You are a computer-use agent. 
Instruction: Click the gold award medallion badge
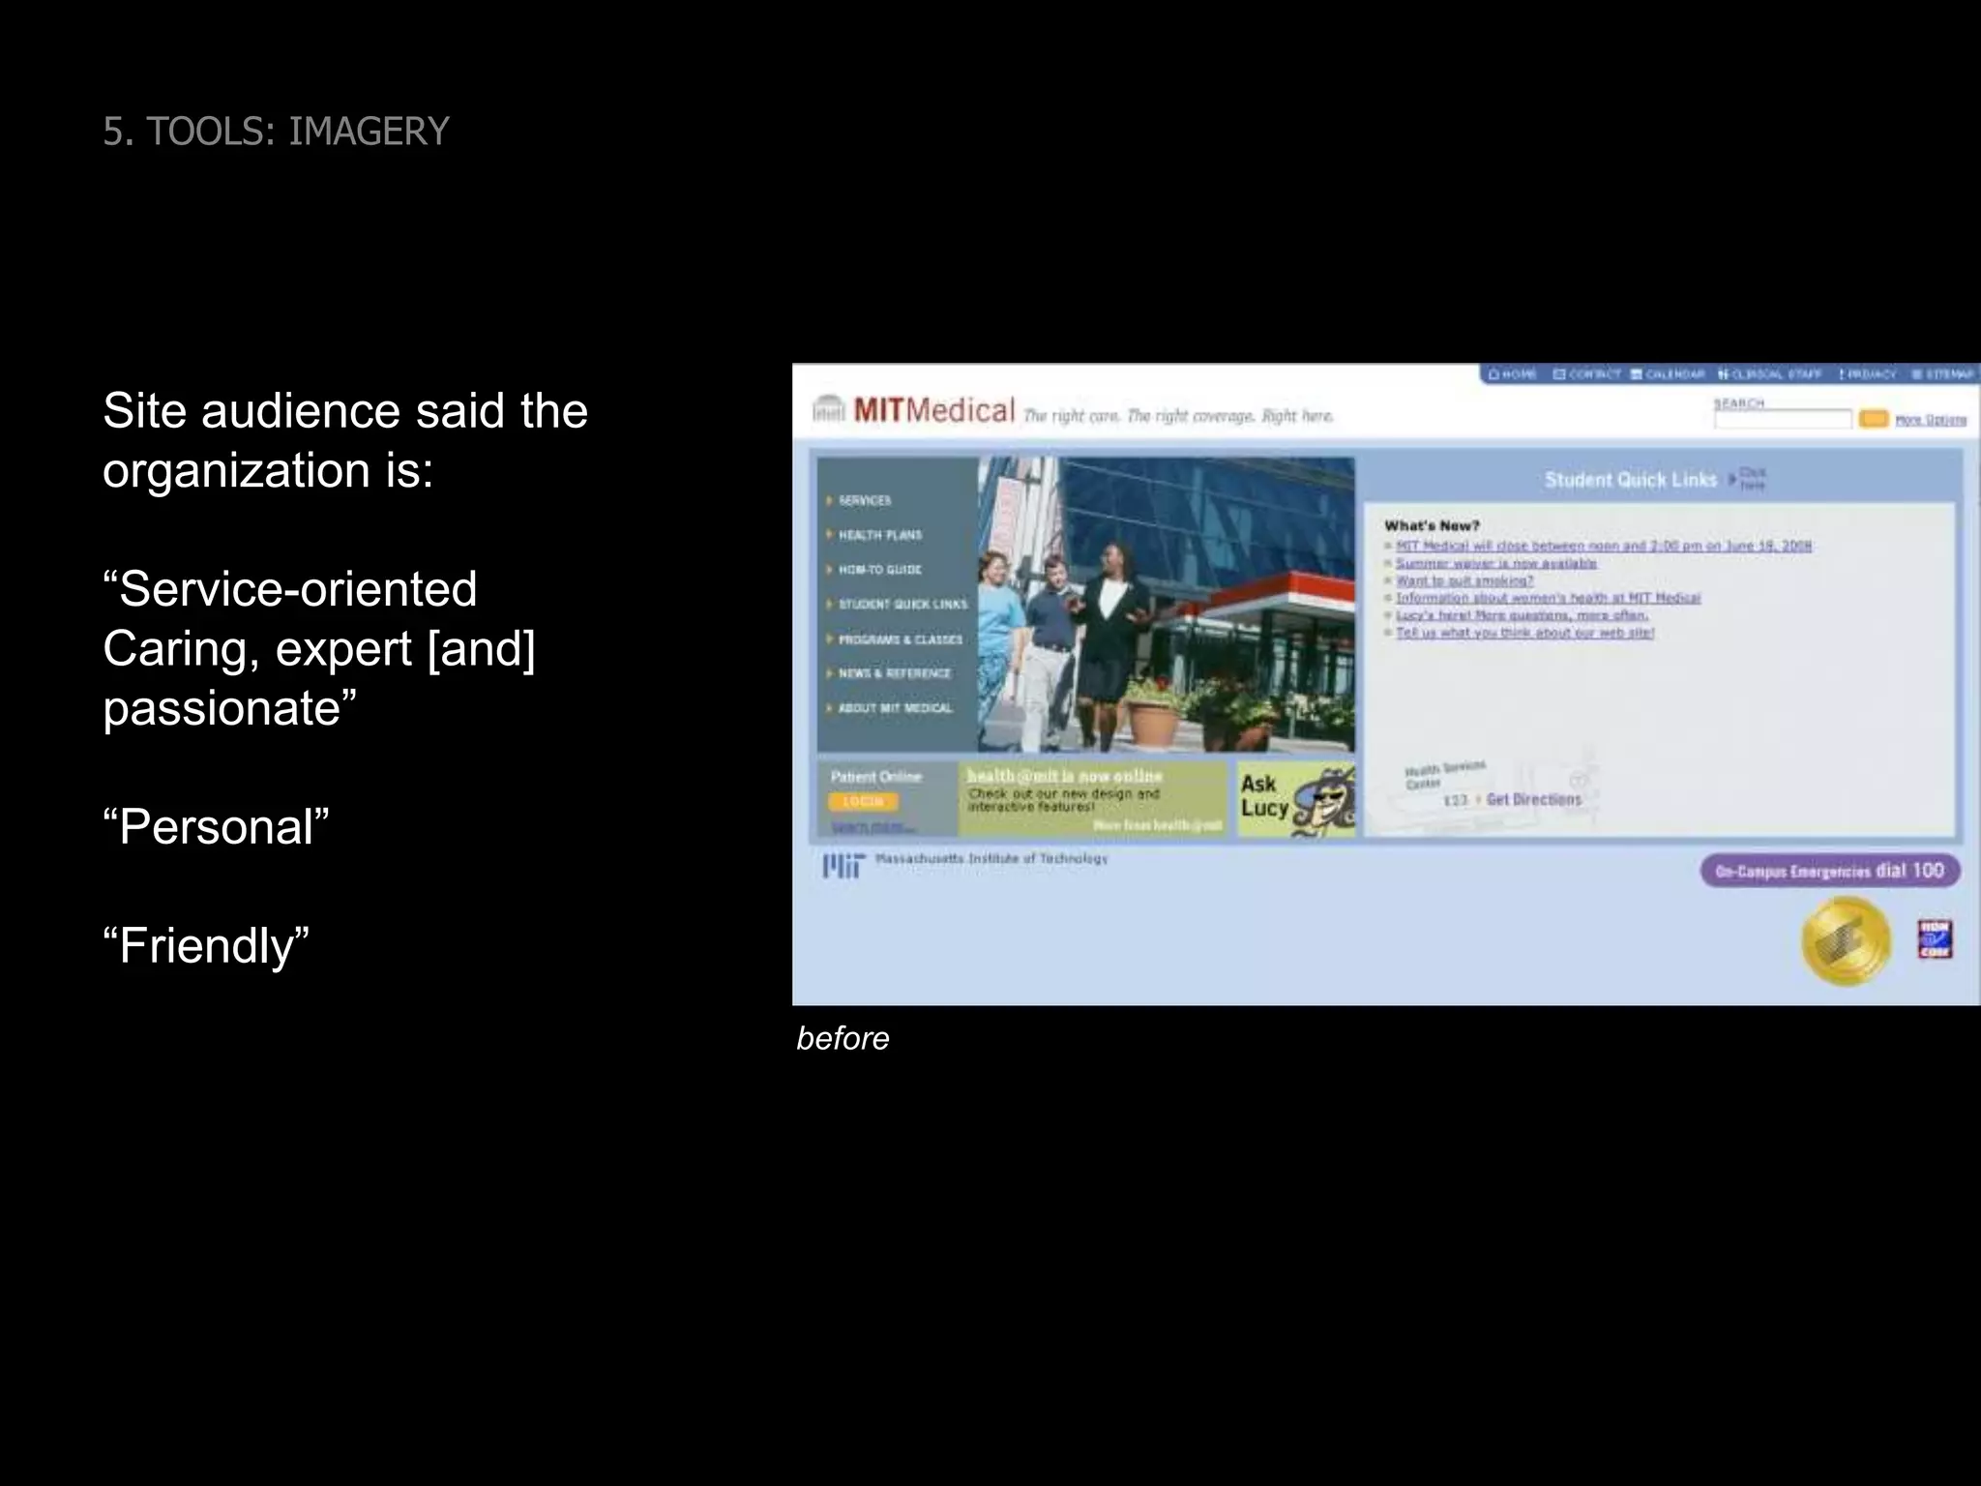[x=1845, y=941]
